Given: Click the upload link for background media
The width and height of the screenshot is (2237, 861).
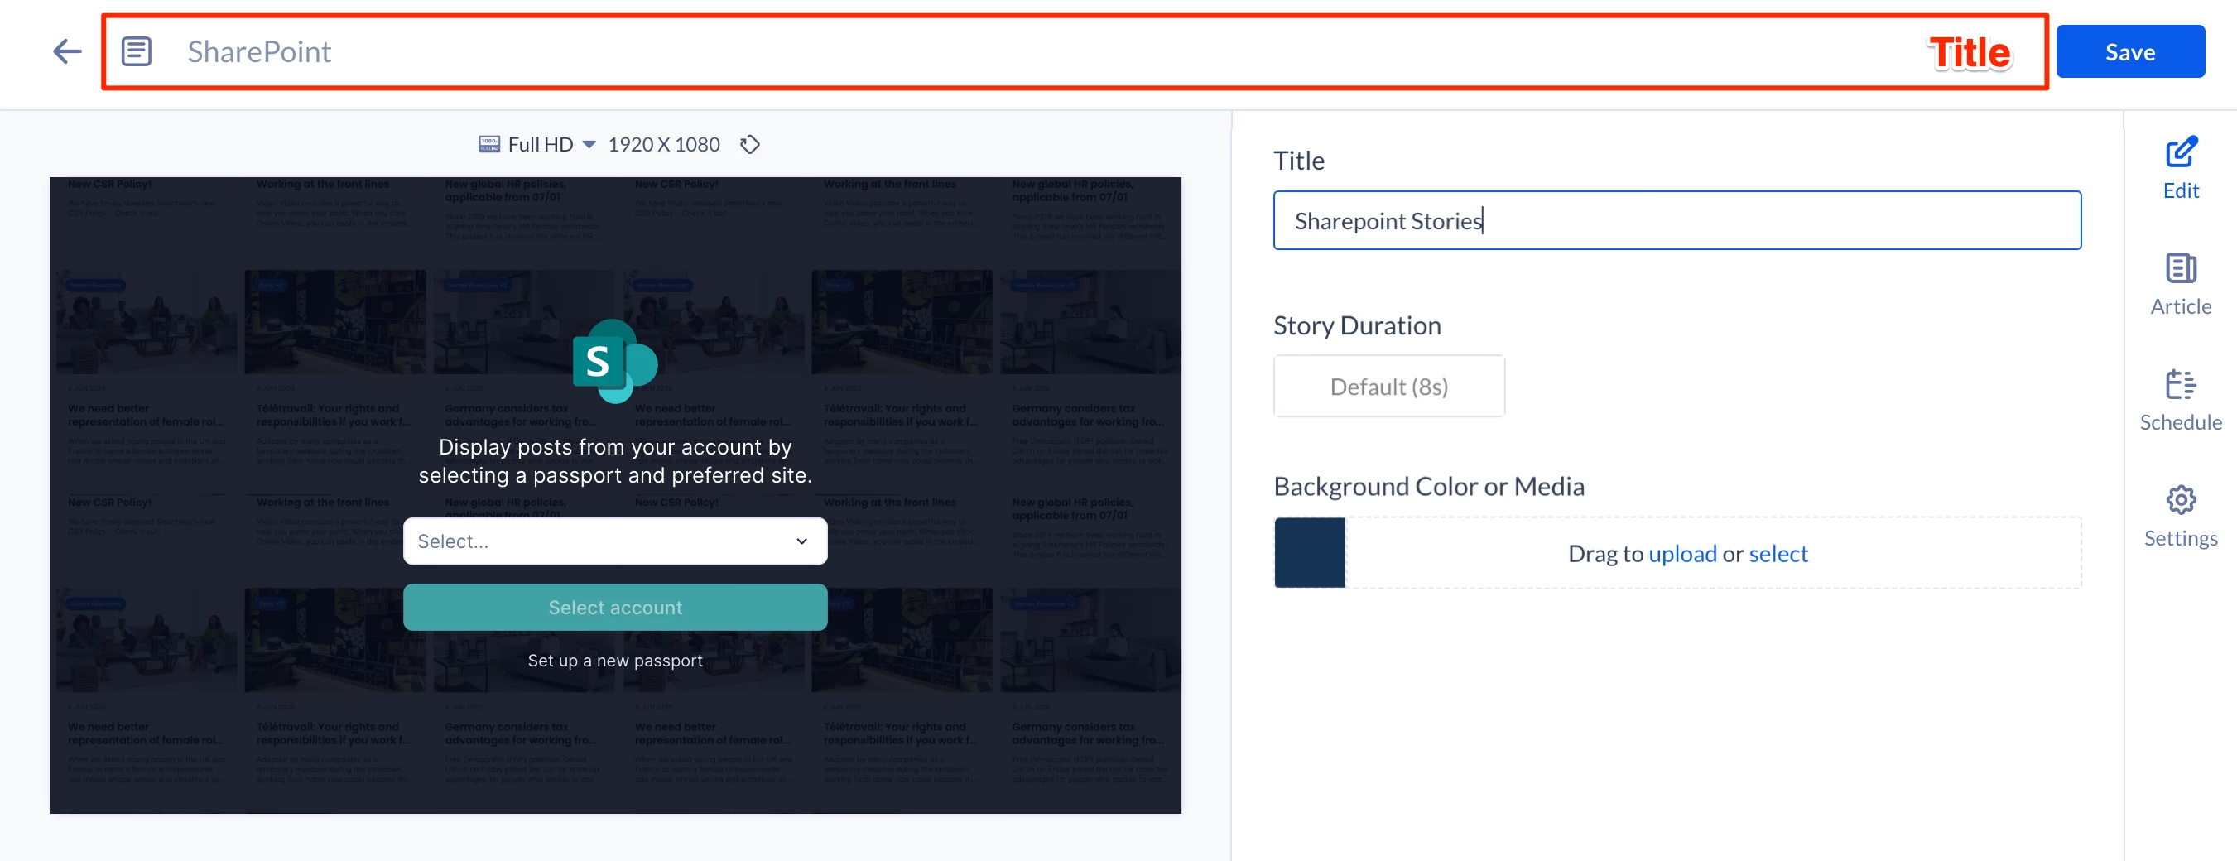Looking at the screenshot, I should click(1682, 554).
